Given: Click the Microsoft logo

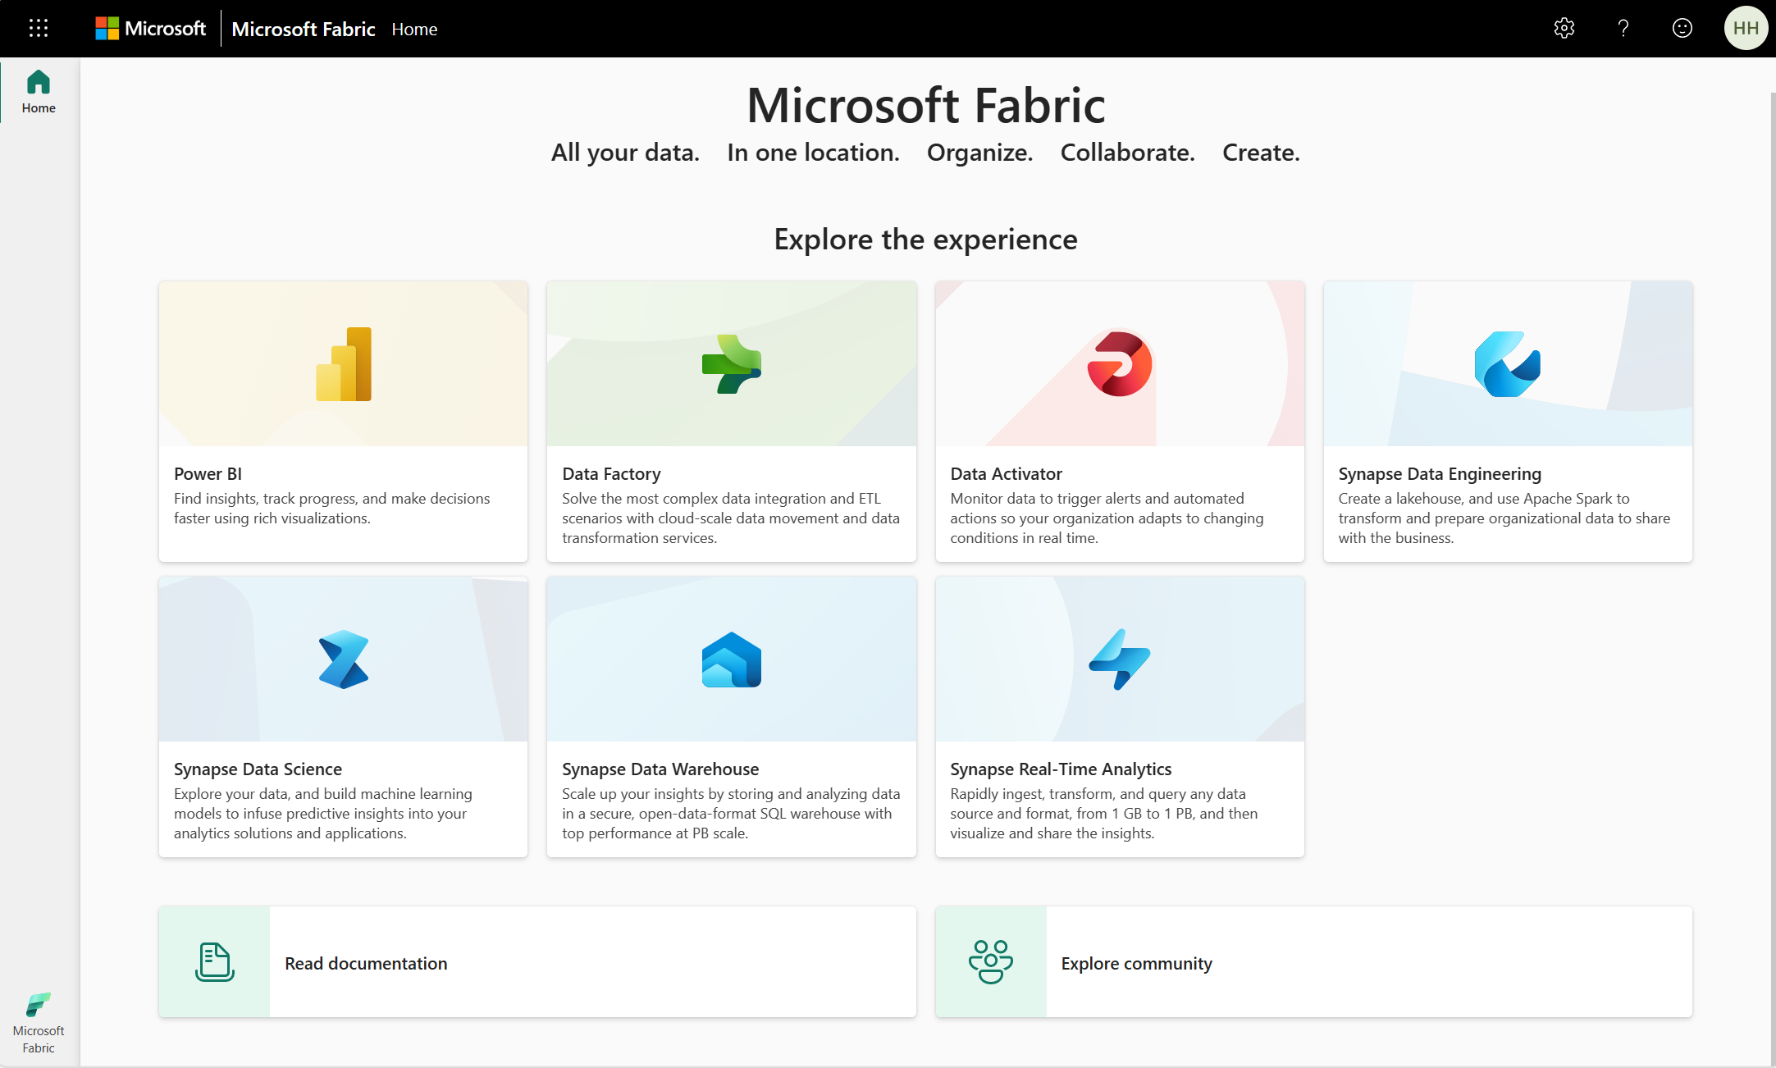Looking at the screenshot, I should point(150,29).
